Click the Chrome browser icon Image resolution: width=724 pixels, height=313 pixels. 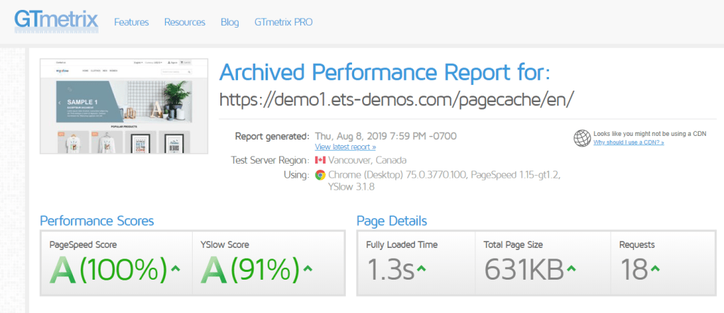[320, 175]
